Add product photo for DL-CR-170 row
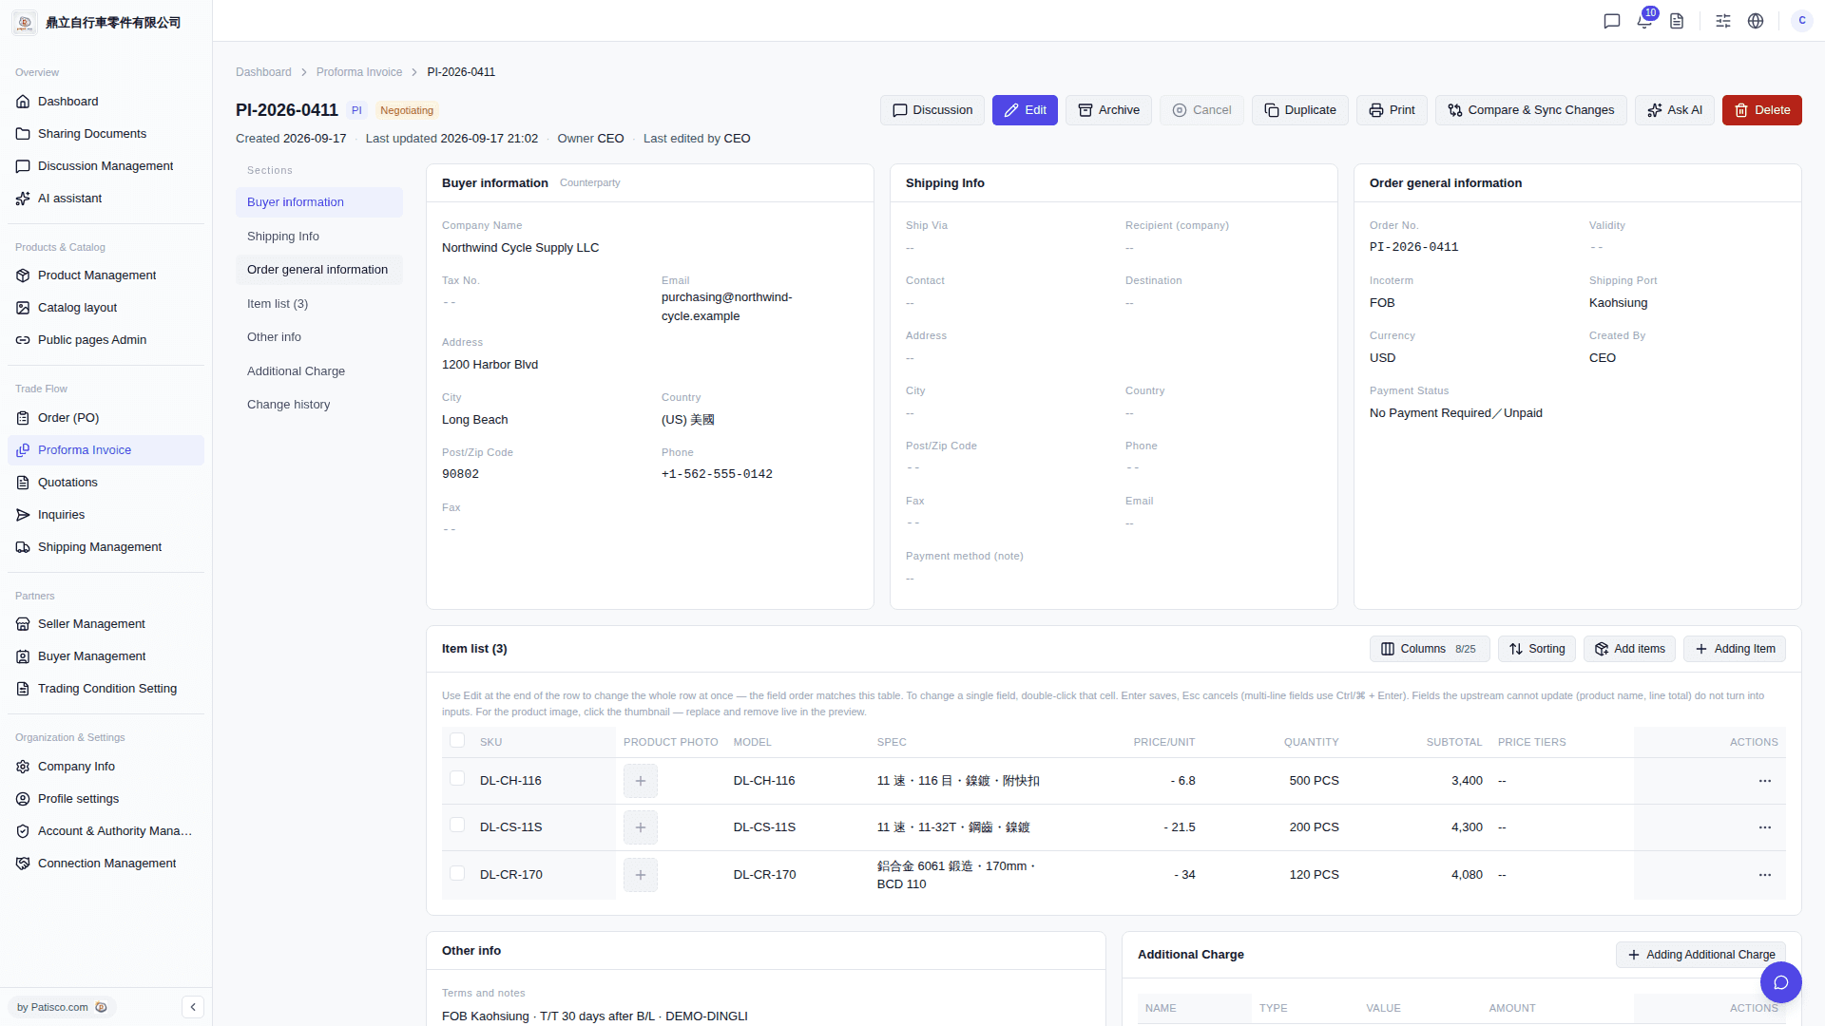This screenshot has height=1026, width=1825. [641, 875]
